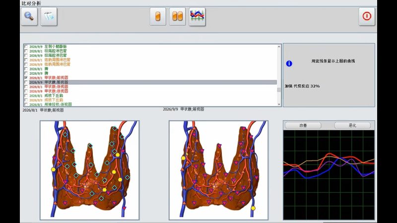Click the 恶化 button above the graph
This screenshot has width=397, height=223.
[x=352, y=125]
